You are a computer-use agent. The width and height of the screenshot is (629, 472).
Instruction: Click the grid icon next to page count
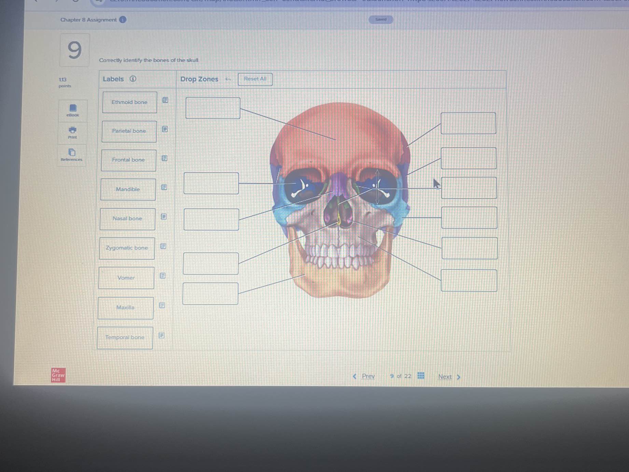point(421,376)
